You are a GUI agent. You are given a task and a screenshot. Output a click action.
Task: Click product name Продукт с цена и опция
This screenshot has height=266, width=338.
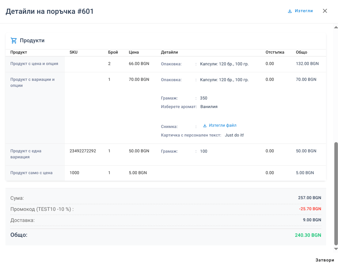[34, 64]
